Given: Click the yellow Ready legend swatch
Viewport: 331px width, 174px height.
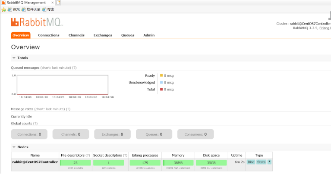Looking at the screenshot, I should (x=161, y=75).
